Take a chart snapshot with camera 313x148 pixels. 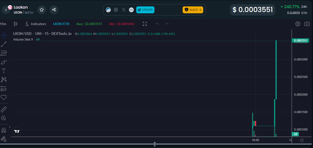[307, 24]
